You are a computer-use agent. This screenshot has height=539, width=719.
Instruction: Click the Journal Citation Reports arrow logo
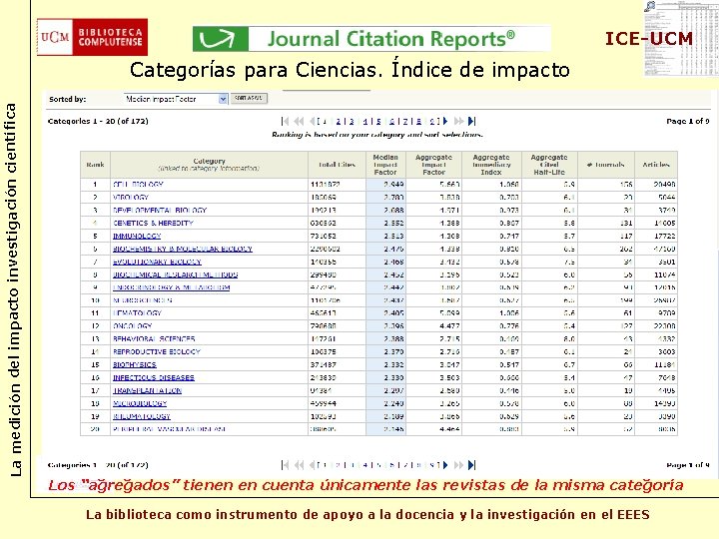(220, 39)
